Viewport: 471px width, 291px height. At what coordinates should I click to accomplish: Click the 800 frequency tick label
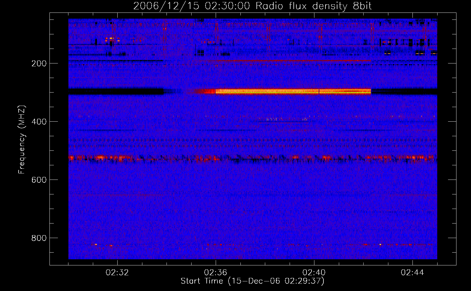click(39, 238)
